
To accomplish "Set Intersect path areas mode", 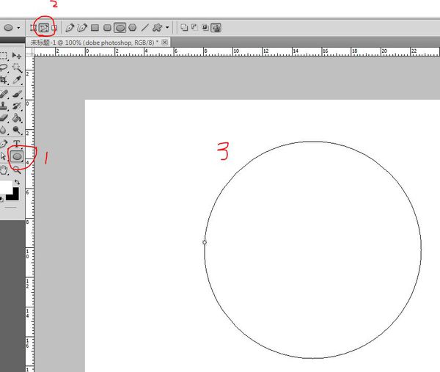I will pyautogui.click(x=205, y=27).
